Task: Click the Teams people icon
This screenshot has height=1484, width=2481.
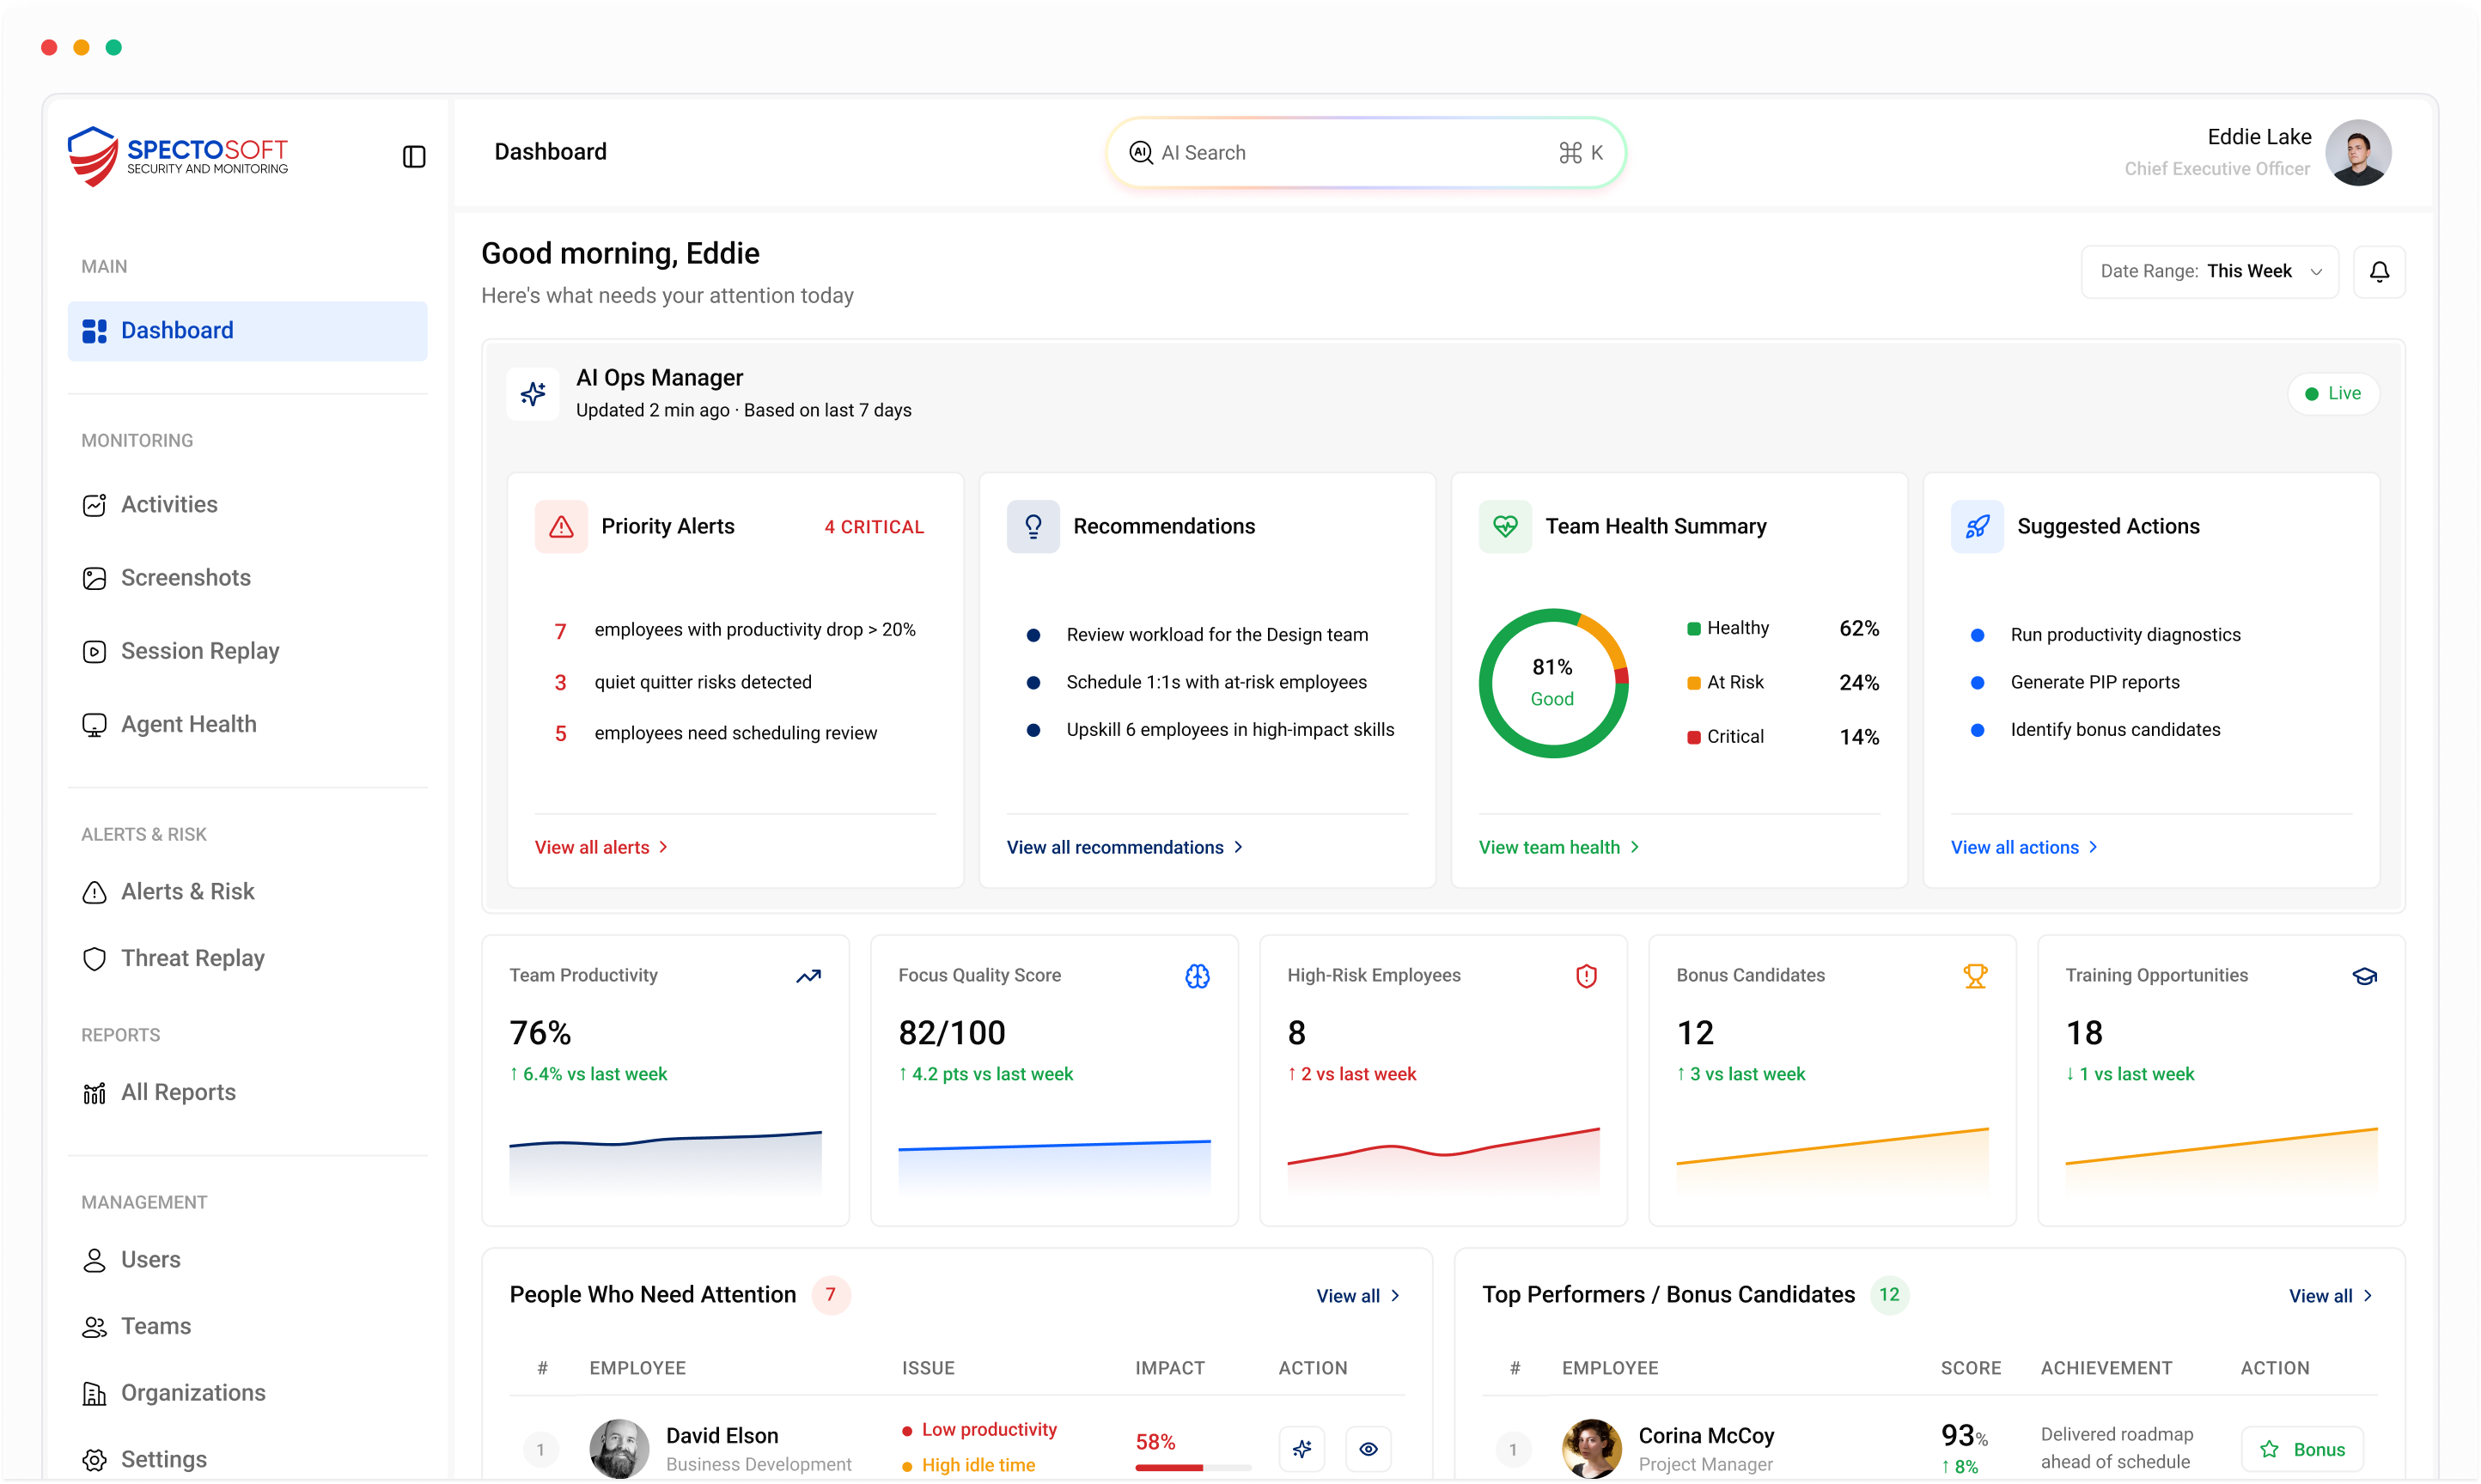Action: 94,1326
